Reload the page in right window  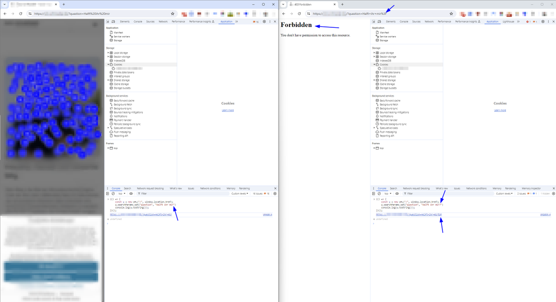pyautogui.click(x=298, y=13)
